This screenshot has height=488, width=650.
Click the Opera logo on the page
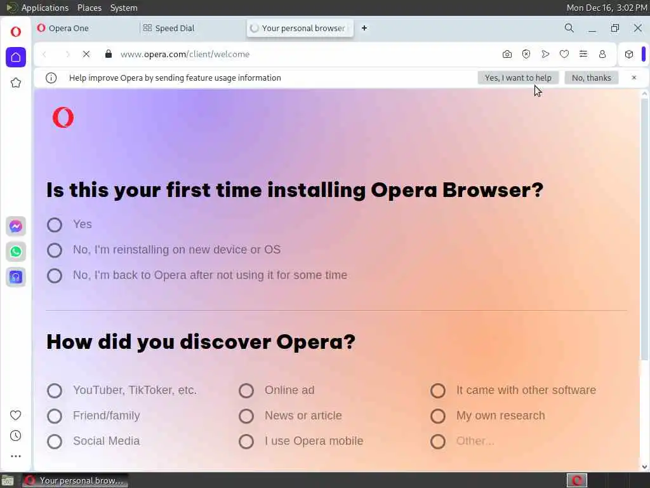[x=63, y=118]
